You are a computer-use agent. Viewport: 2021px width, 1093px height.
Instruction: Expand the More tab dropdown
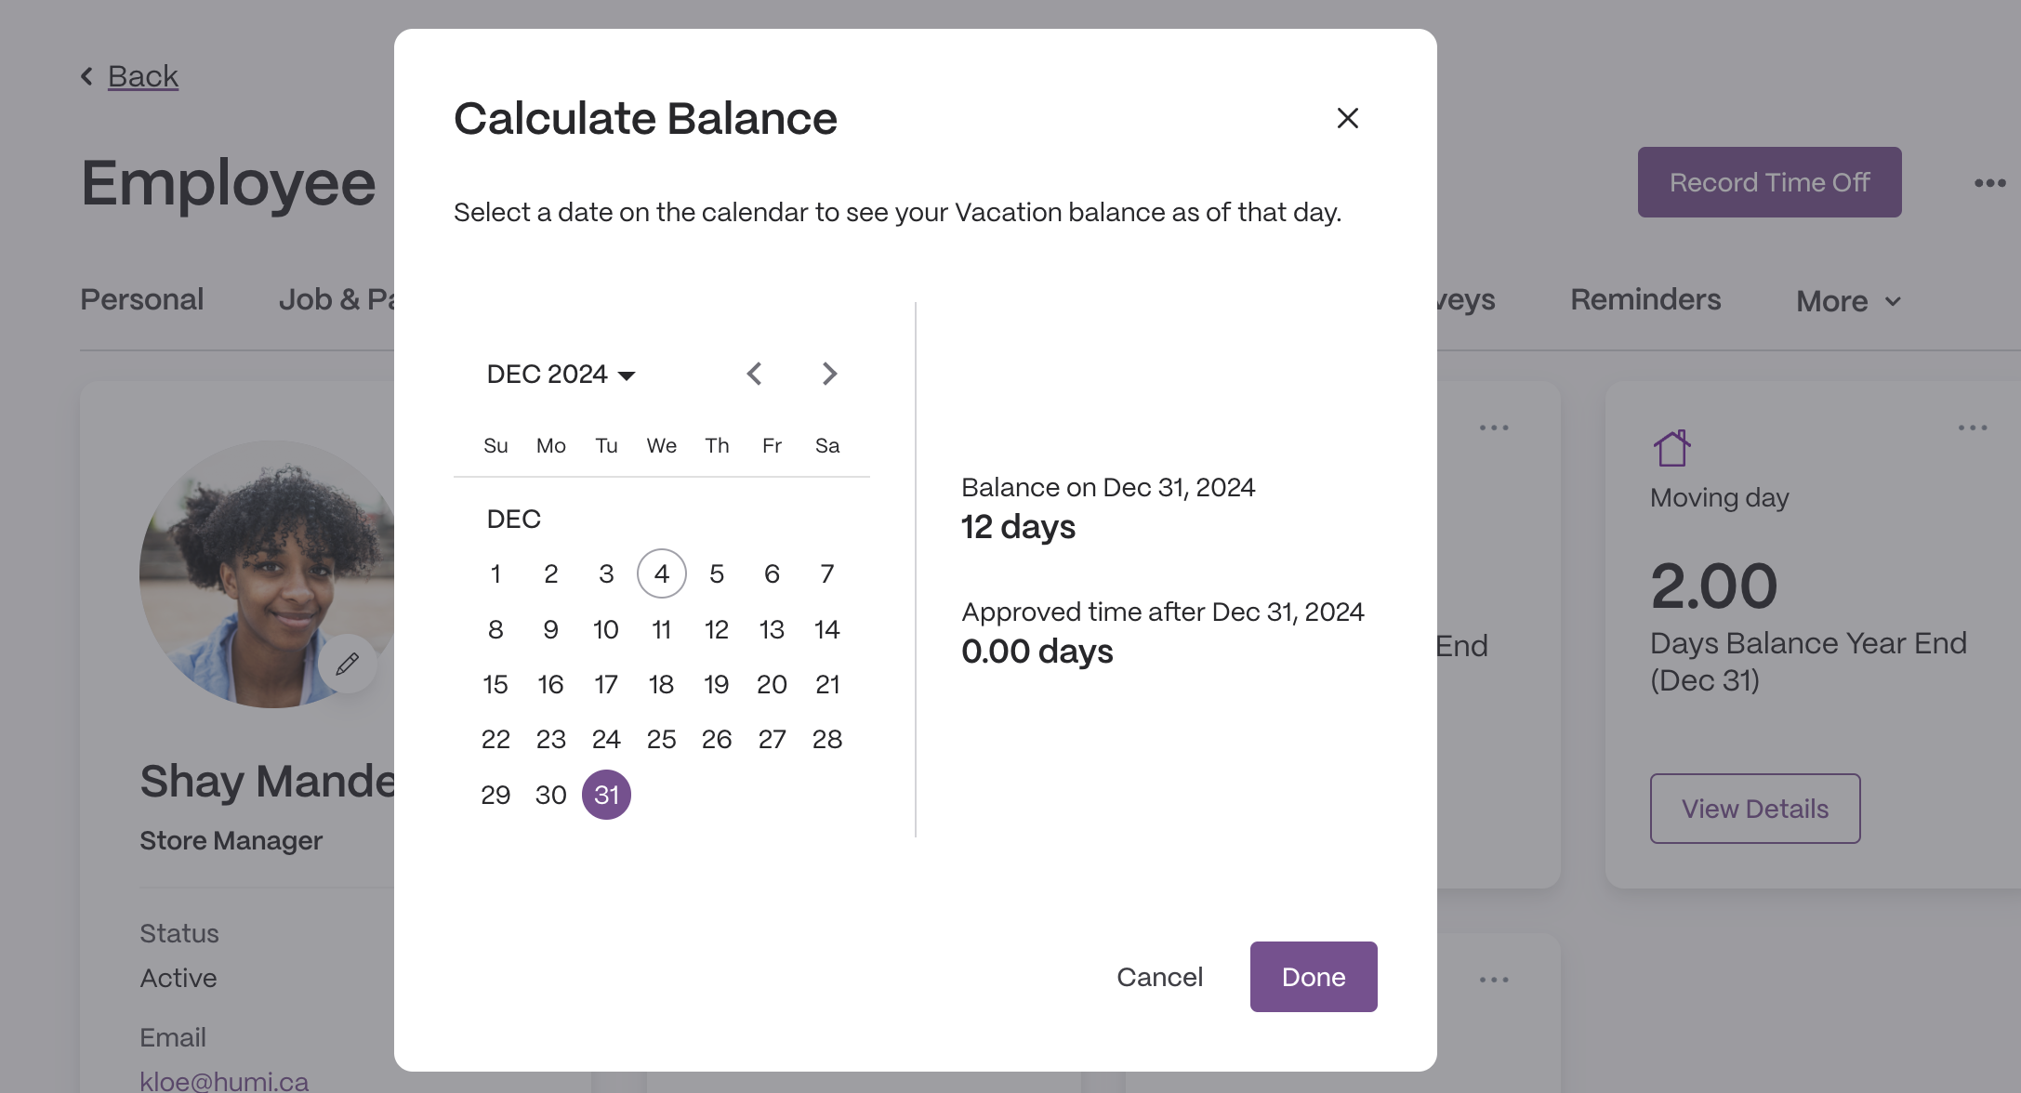point(1849,301)
